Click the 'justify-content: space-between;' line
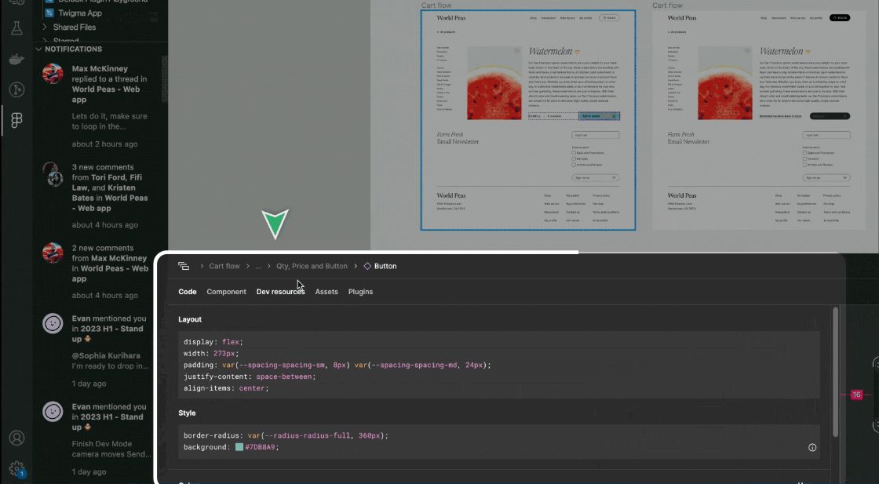Image resolution: width=879 pixels, height=484 pixels. point(250,377)
